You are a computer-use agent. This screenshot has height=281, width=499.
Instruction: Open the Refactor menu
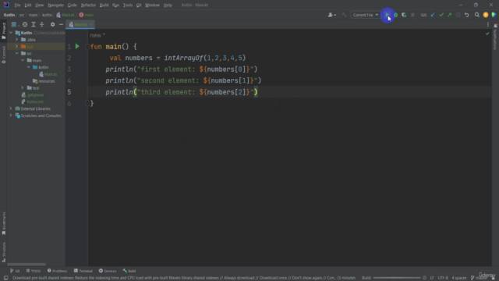tap(88, 5)
